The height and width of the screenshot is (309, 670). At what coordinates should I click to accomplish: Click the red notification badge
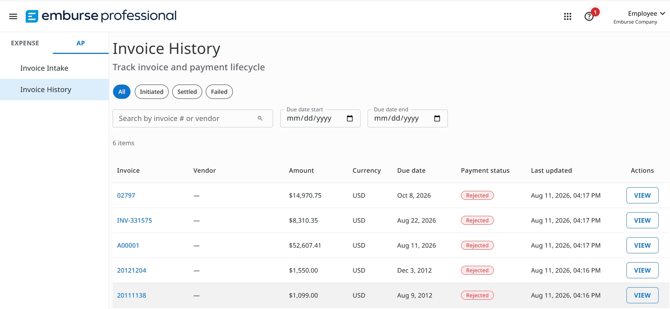tap(595, 12)
